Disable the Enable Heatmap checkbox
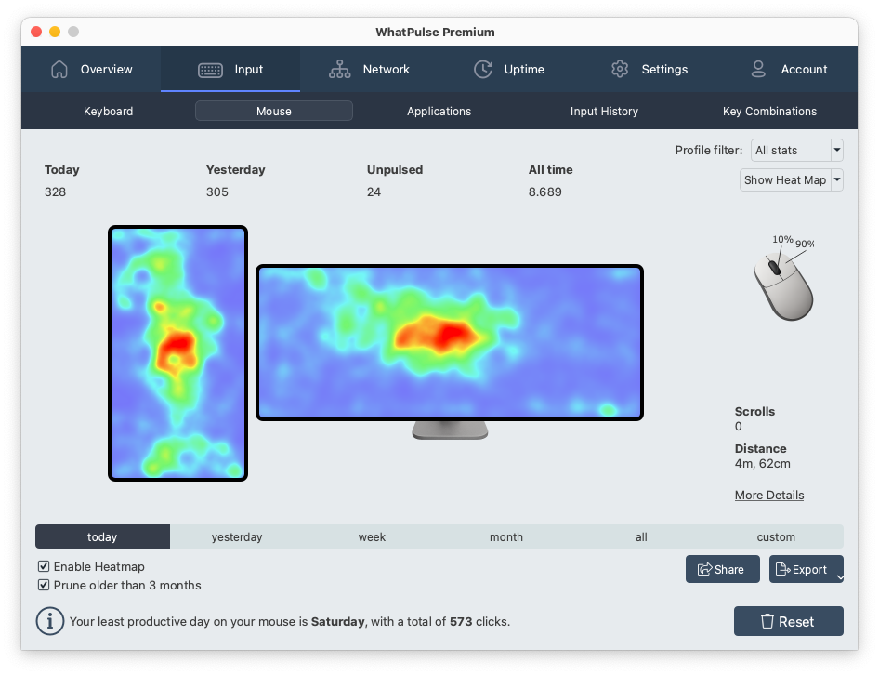The height and width of the screenshot is (675, 879). pyautogui.click(x=43, y=566)
